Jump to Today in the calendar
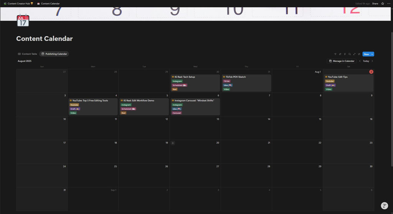 366,61
